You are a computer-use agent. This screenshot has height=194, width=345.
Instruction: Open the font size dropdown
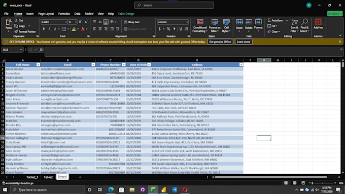pyautogui.click(x=76, y=22)
